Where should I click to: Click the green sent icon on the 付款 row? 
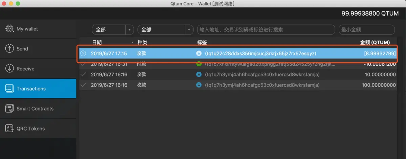tap(199, 64)
